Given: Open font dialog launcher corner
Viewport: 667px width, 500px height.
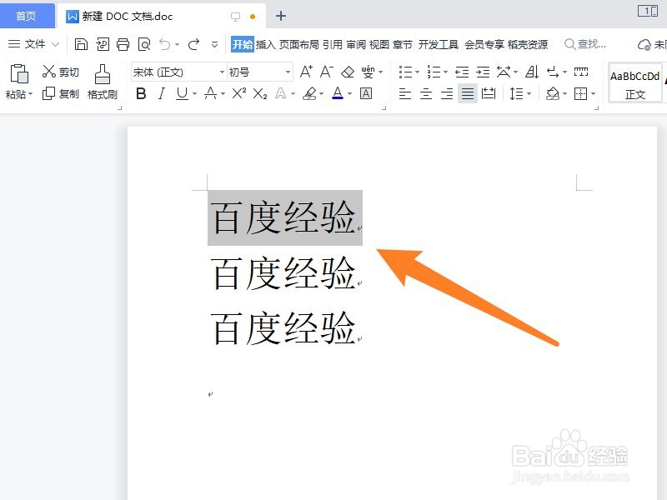Looking at the screenshot, I should [384, 107].
